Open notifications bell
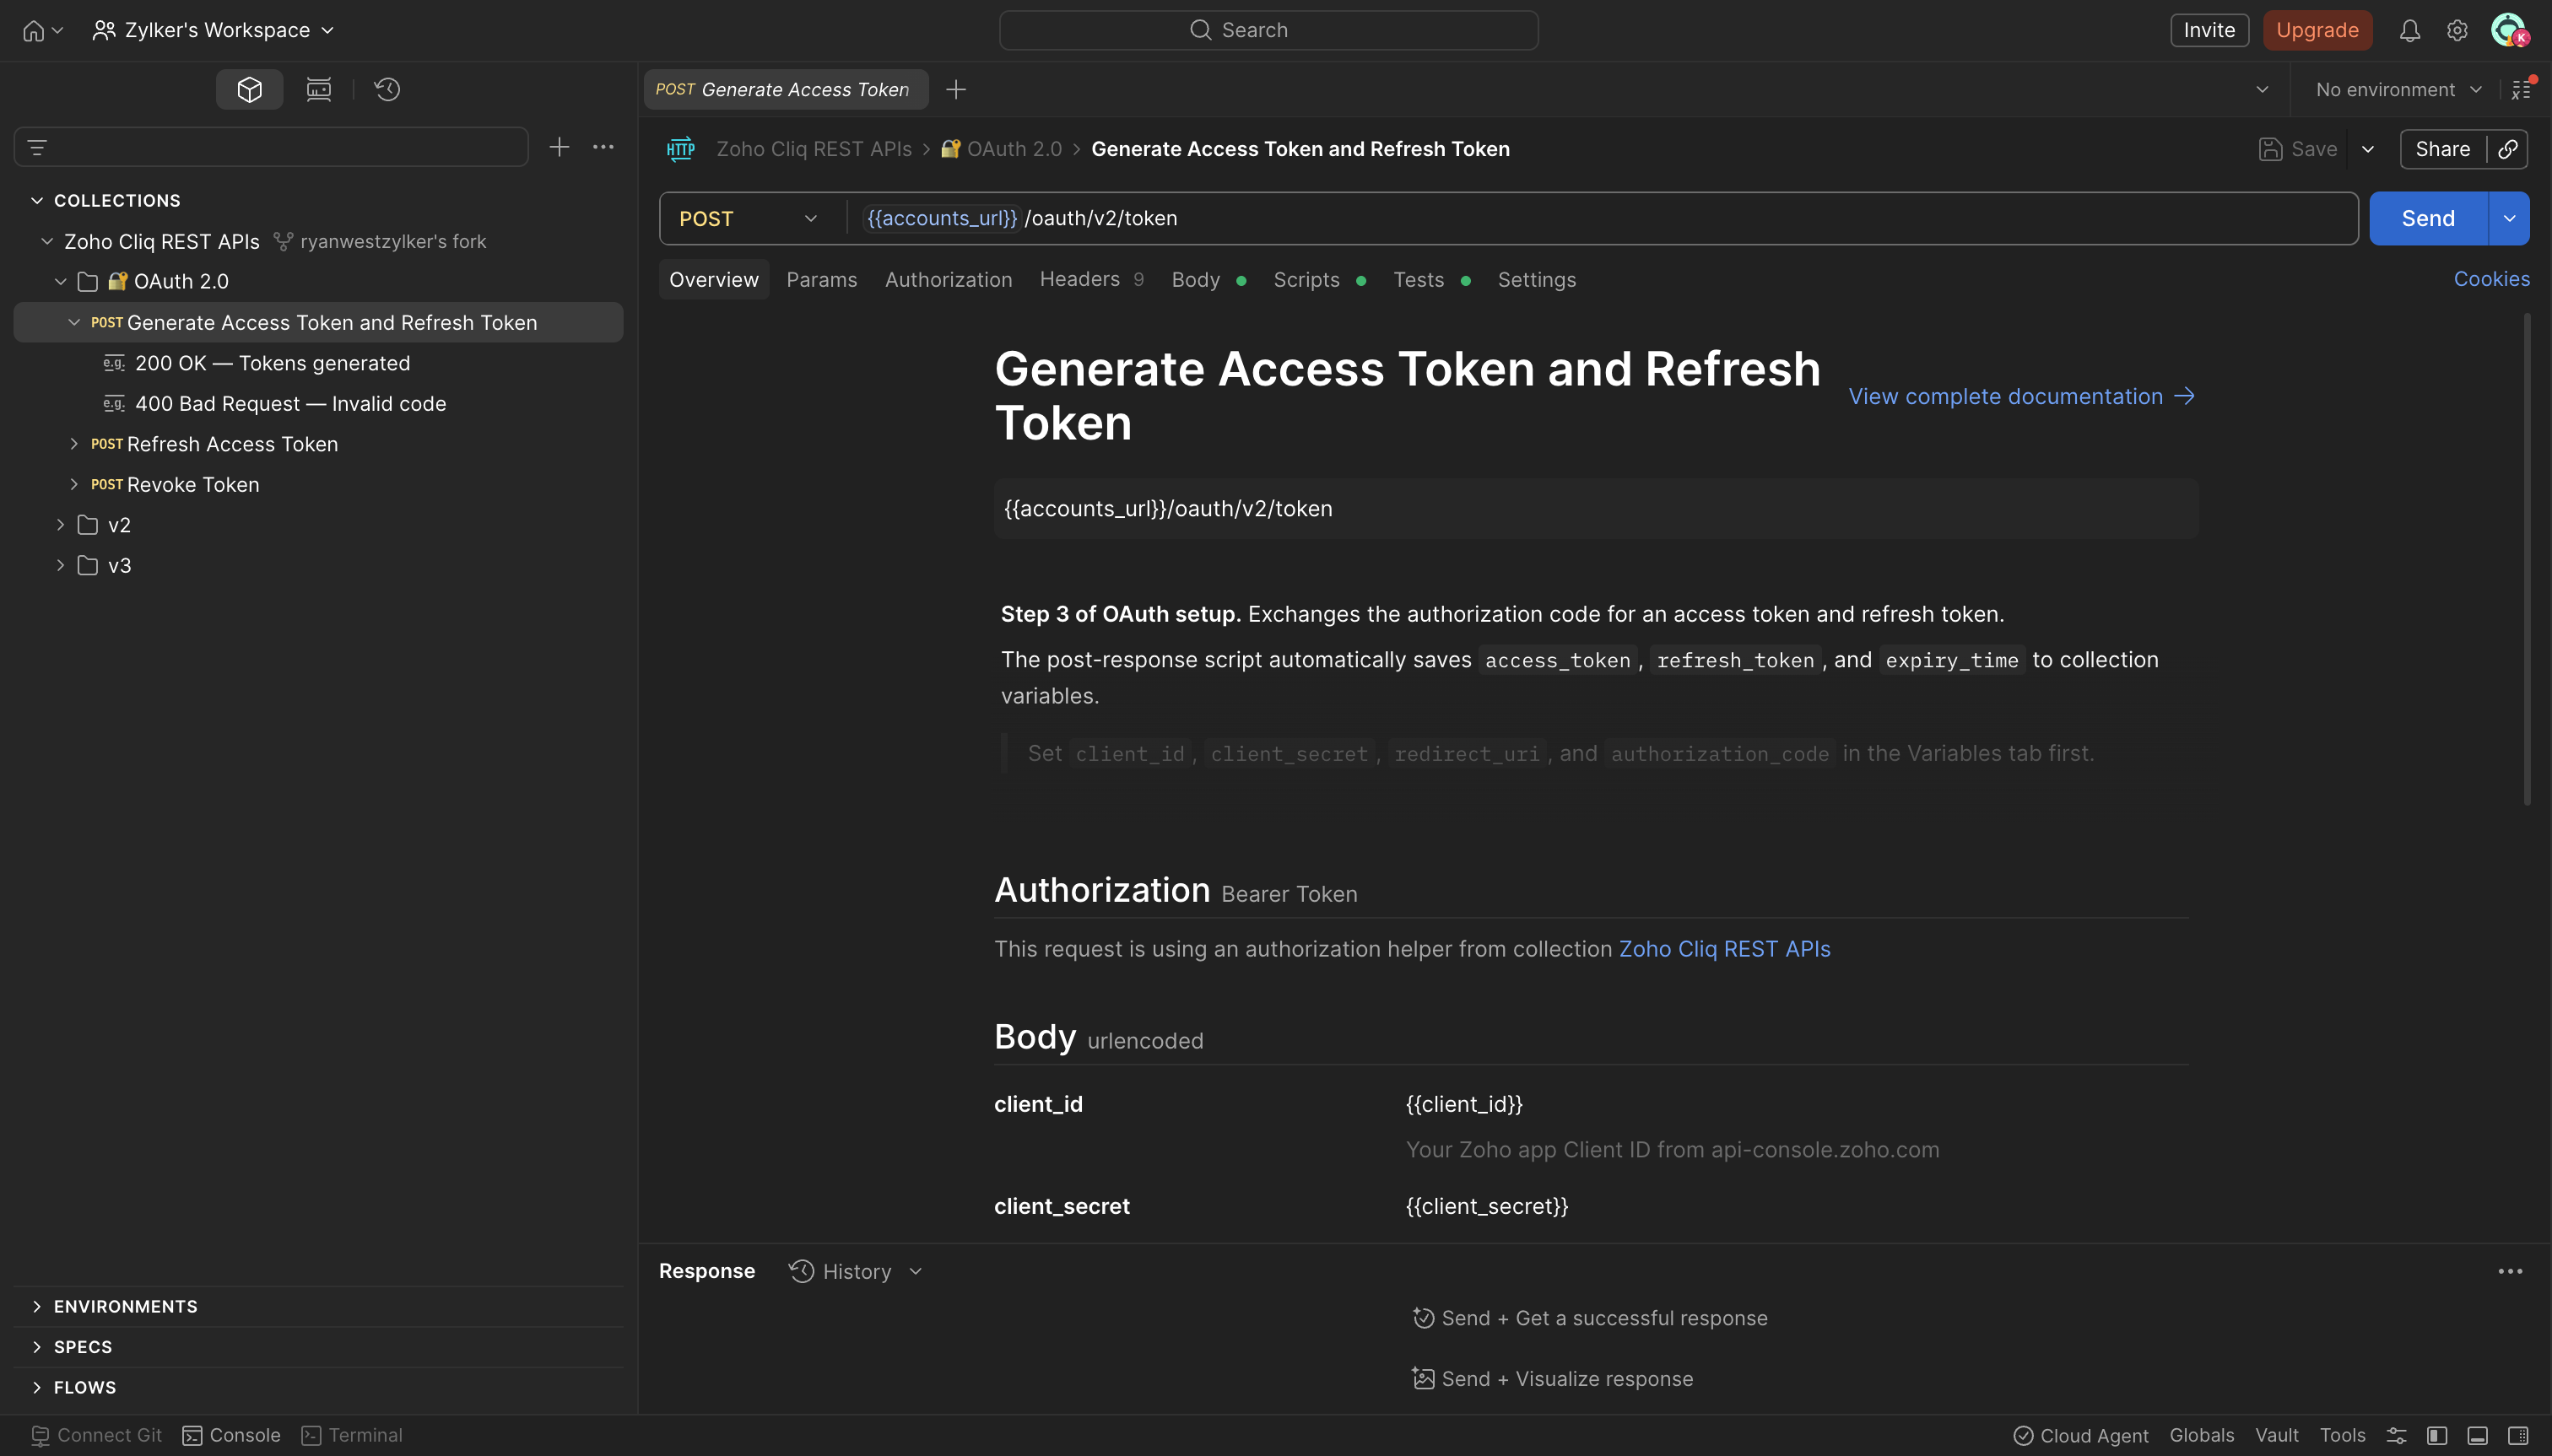2552x1456 pixels. point(2409,30)
